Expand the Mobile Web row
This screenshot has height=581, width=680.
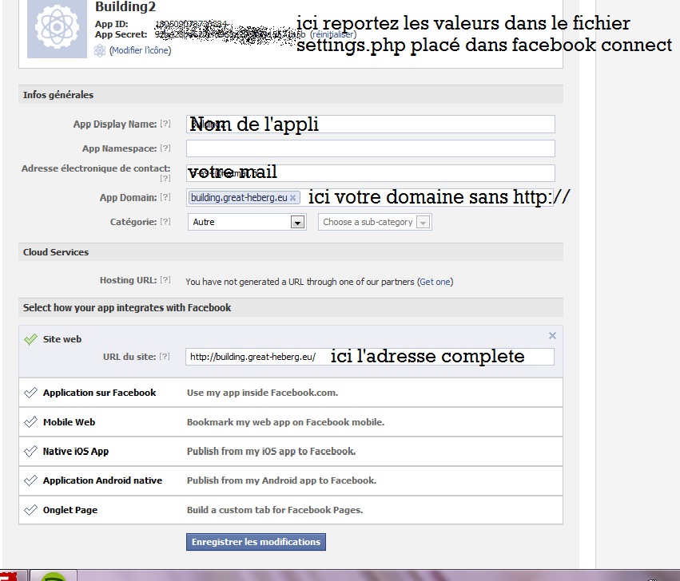291,422
